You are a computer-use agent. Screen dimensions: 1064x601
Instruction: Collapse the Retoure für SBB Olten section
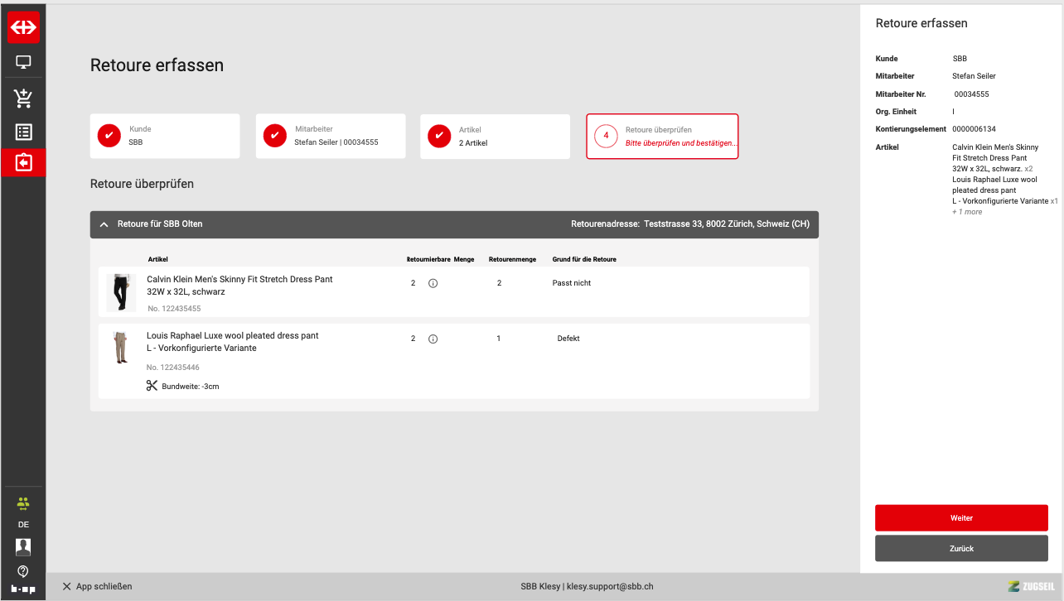tap(104, 224)
